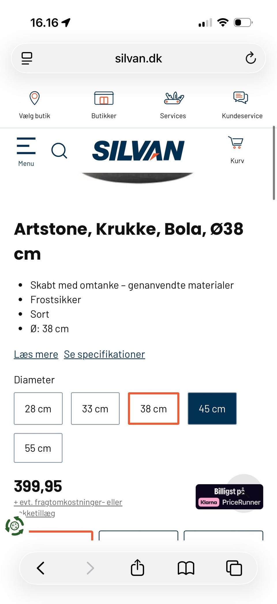Select the 28 cm diameter option
This screenshot has height=604, width=277.
pyautogui.click(x=38, y=409)
